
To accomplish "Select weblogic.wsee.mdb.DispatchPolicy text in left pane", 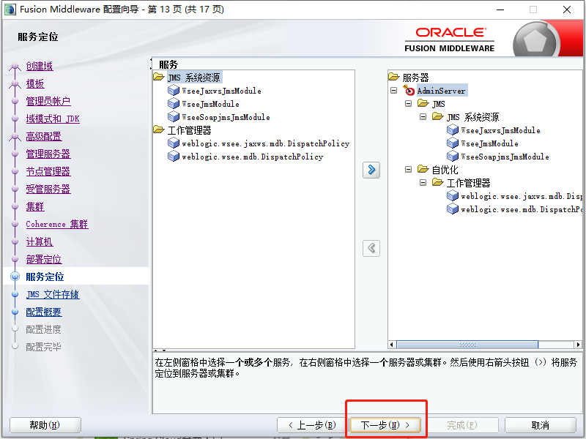I will 252,157.
